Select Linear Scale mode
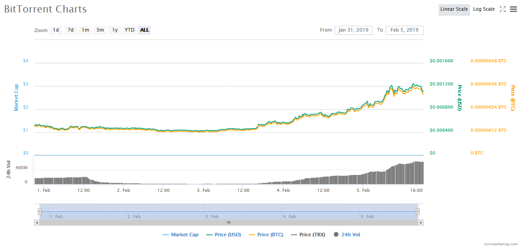Screen dimensions: 522x247 [x=453, y=9]
